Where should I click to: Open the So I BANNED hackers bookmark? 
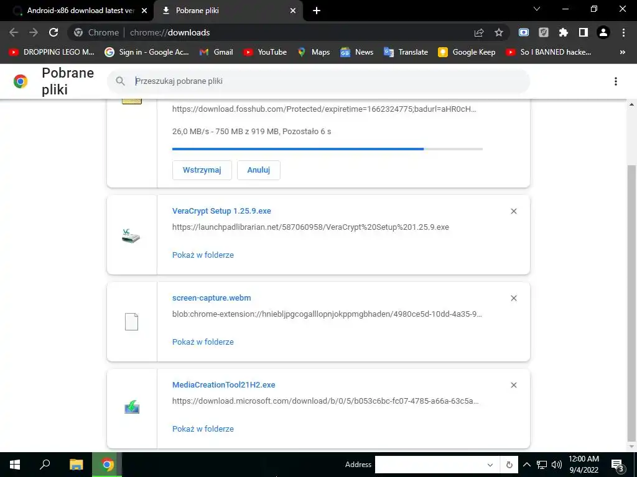(x=549, y=52)
